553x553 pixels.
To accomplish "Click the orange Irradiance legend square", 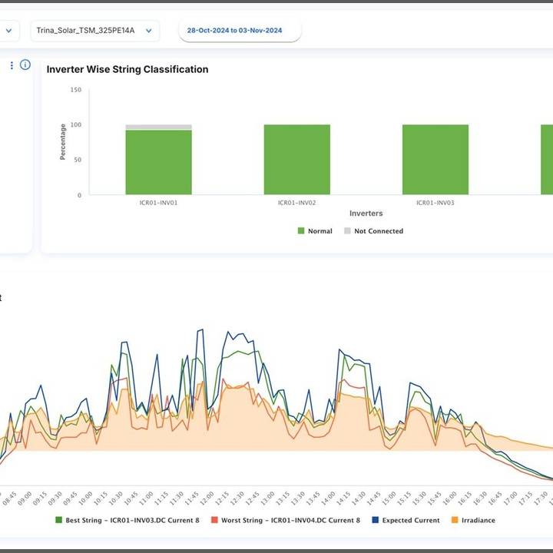I will tap(455, 520).
